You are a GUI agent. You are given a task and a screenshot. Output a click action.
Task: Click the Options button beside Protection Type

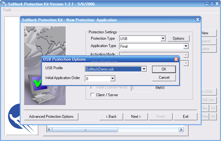point(178,38)
